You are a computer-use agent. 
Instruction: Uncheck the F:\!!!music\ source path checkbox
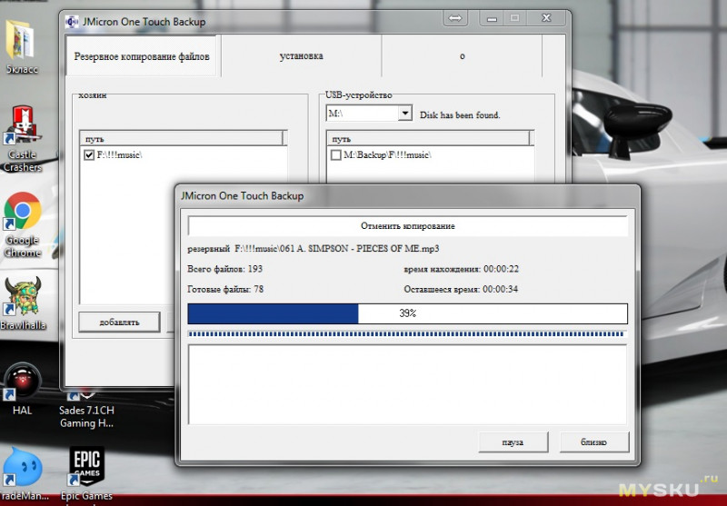(89, 154)
